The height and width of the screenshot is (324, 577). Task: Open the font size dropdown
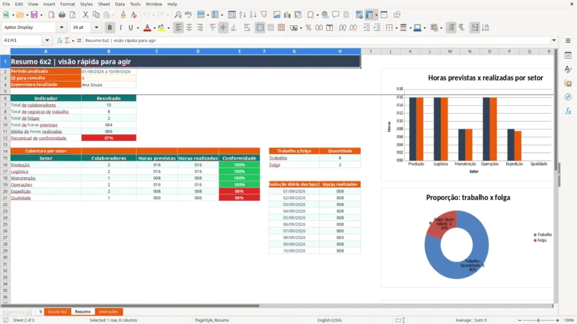coord(96,27)
